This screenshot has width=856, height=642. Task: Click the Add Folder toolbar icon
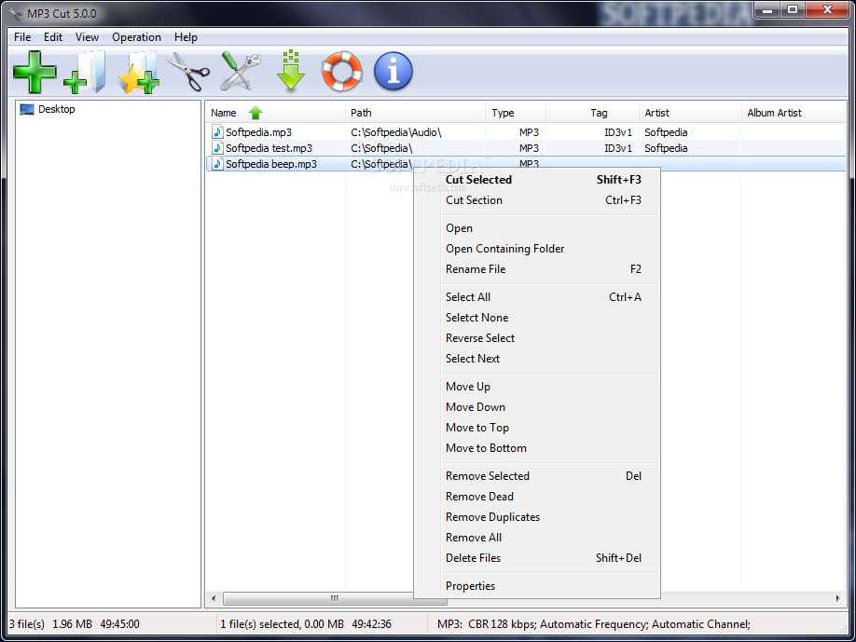coord(85,72)
